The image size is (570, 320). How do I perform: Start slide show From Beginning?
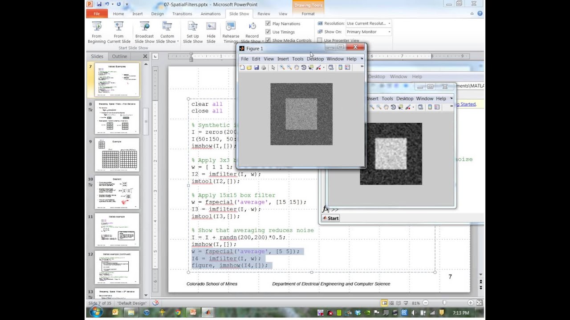(x=97, y=32)
